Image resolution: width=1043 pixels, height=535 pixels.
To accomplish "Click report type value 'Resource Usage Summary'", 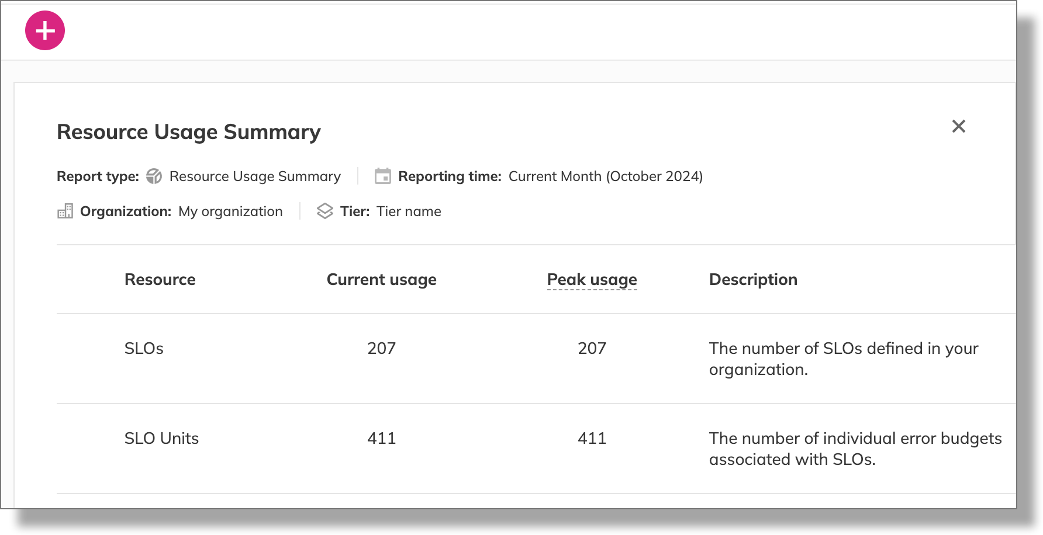I will tap(255, 176).
